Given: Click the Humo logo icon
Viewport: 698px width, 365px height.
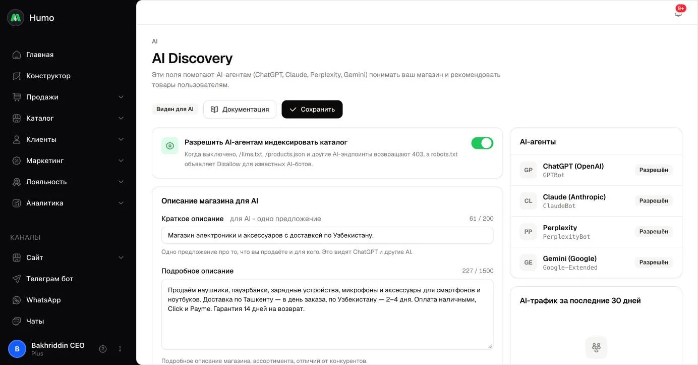Looking at the screenshot, I should point(16,18).
